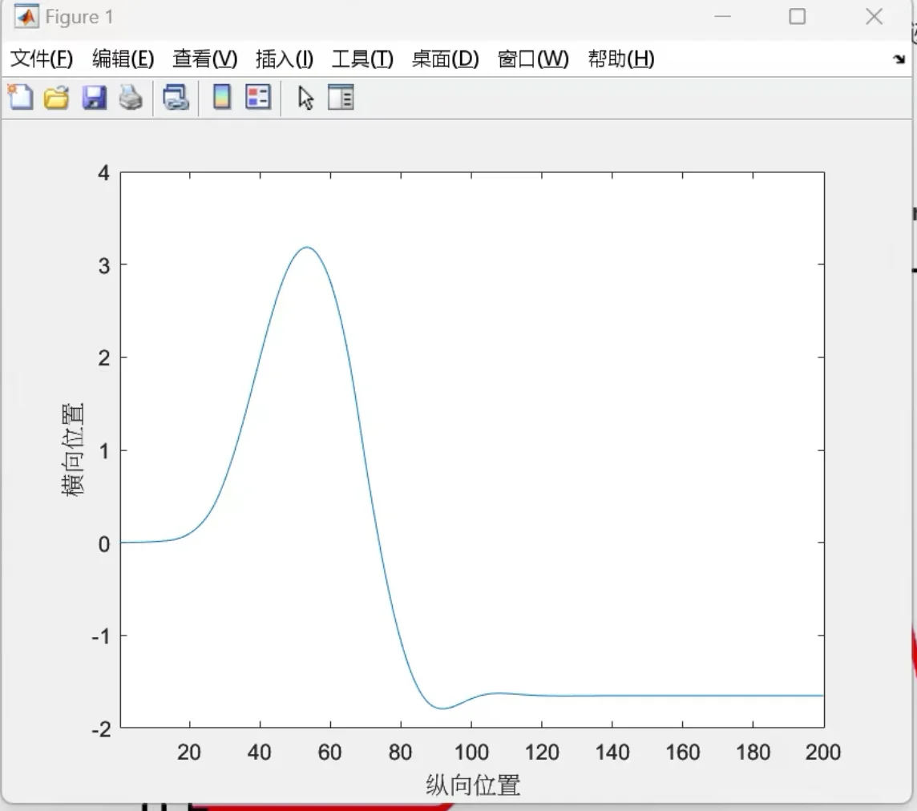
Task: Click the x-axis tick label 60
Action: click(x=329, y=752)
